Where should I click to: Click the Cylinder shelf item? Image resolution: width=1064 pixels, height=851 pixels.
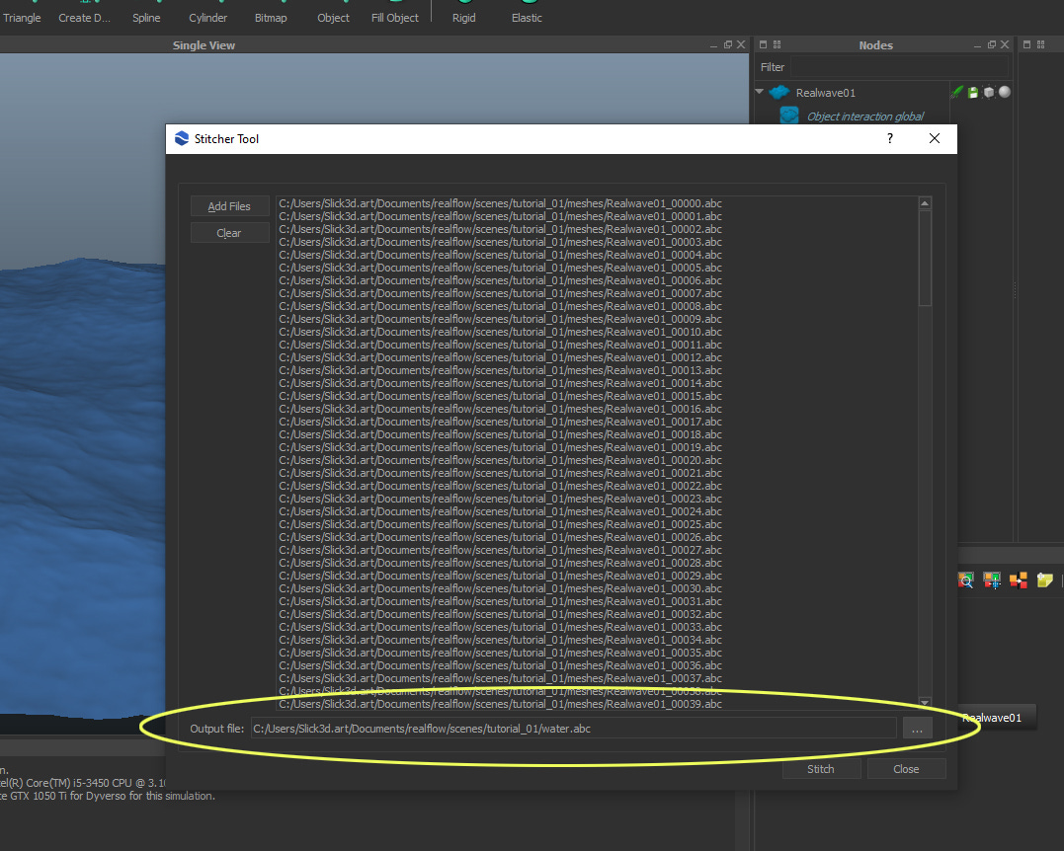click(207, 18)
